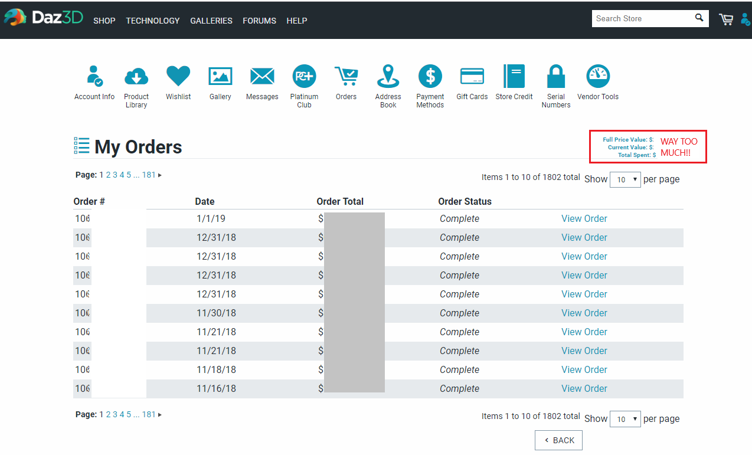Select the 11/30/18 date cell

click(x=216, y=313)
